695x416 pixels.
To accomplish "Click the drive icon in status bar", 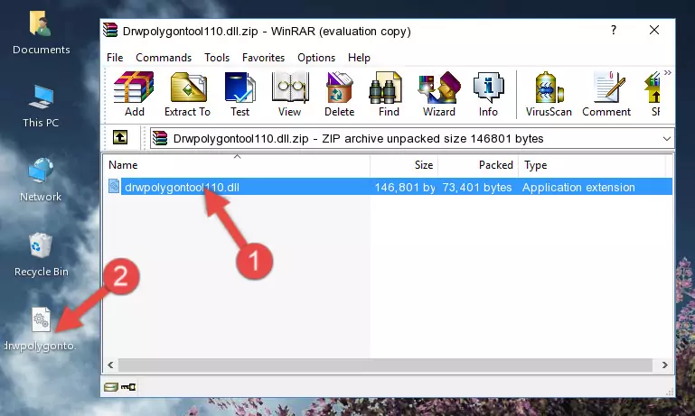I will pyautogui.click(x=111, y=387).
